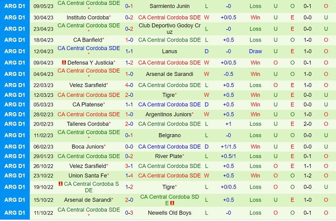Open the Lanus team page

tap(169, 52)
